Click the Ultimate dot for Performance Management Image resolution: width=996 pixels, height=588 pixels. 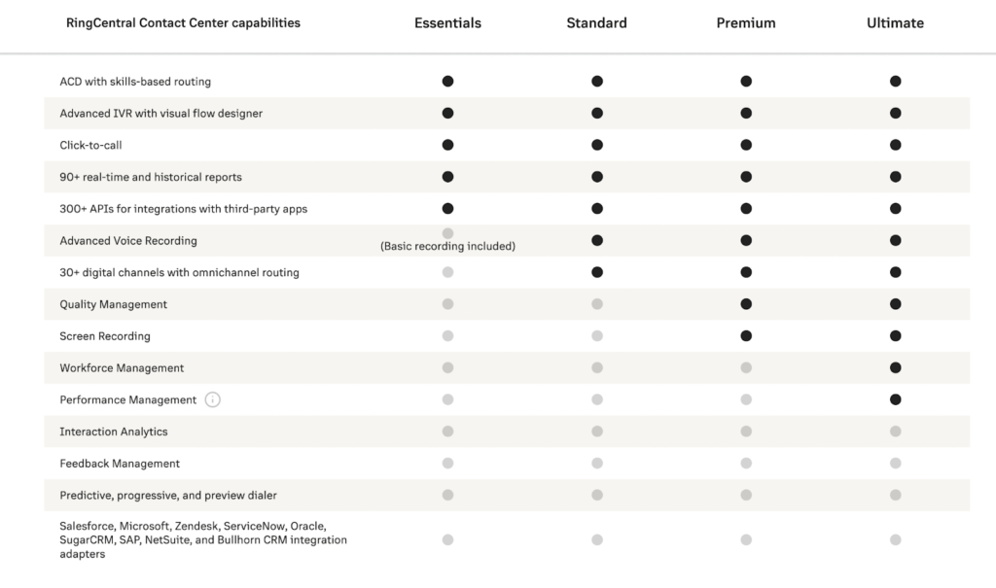(x=895, y=399)
